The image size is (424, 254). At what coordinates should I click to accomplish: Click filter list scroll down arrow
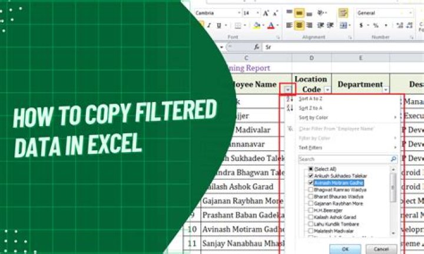point(393,233)
